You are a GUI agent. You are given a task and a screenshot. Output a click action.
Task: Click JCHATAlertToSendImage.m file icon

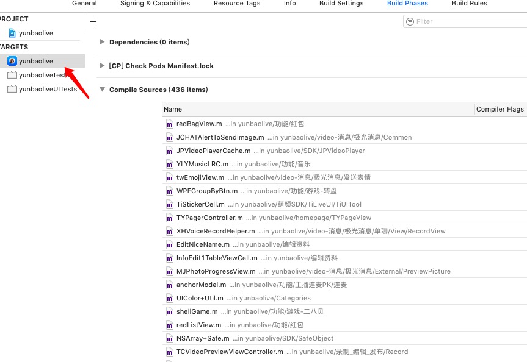pyautogui.click(x=169, y=138)
